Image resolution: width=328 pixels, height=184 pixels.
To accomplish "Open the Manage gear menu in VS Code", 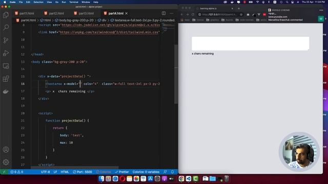I will point(6,162).
